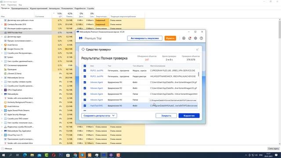Image resolution: width=281 pixels, height=158 pixels.
Task: Select the HackTool.KMS threat name
Action: click(x=97, y=106)
